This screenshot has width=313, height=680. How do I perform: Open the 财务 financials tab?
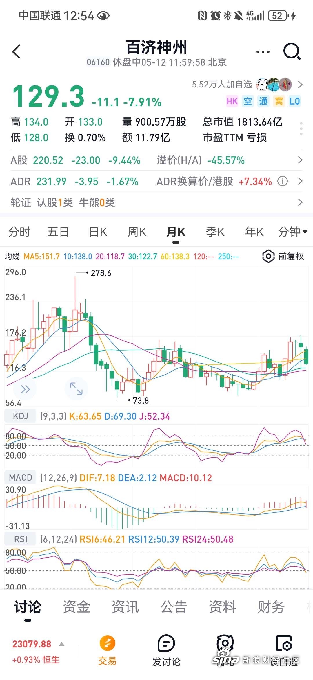click(x=271, y=606)
